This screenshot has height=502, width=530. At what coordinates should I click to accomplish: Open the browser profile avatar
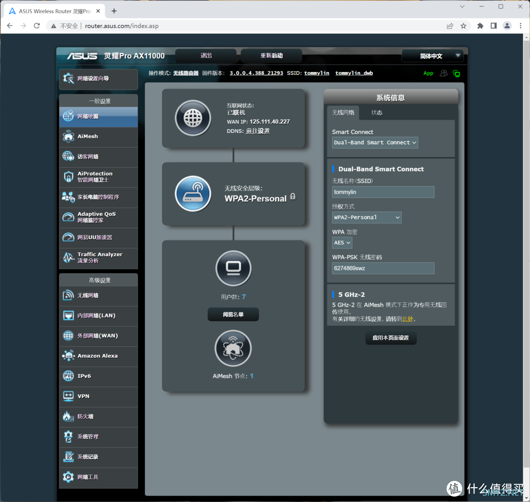507,26
